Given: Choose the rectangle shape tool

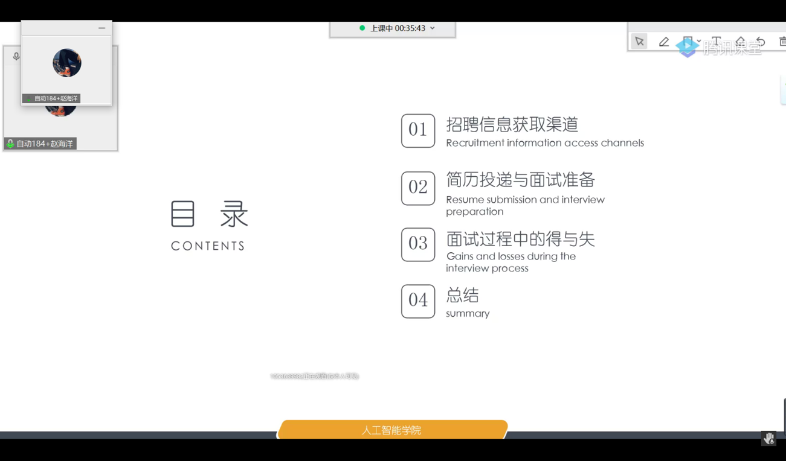Looking at the screenshot, I should click(688, 41).
